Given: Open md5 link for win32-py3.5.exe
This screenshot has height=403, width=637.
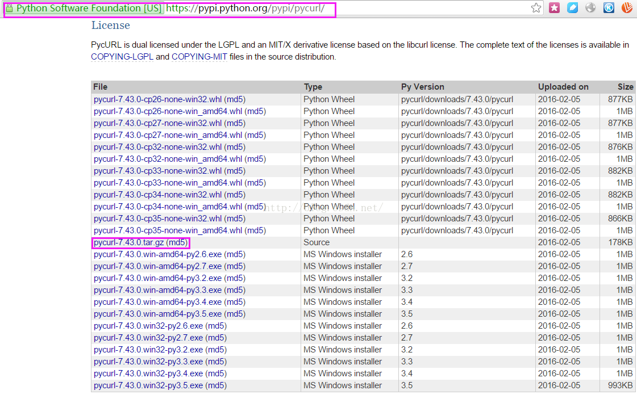Looking at the screenshot, I should click(216, 385).
